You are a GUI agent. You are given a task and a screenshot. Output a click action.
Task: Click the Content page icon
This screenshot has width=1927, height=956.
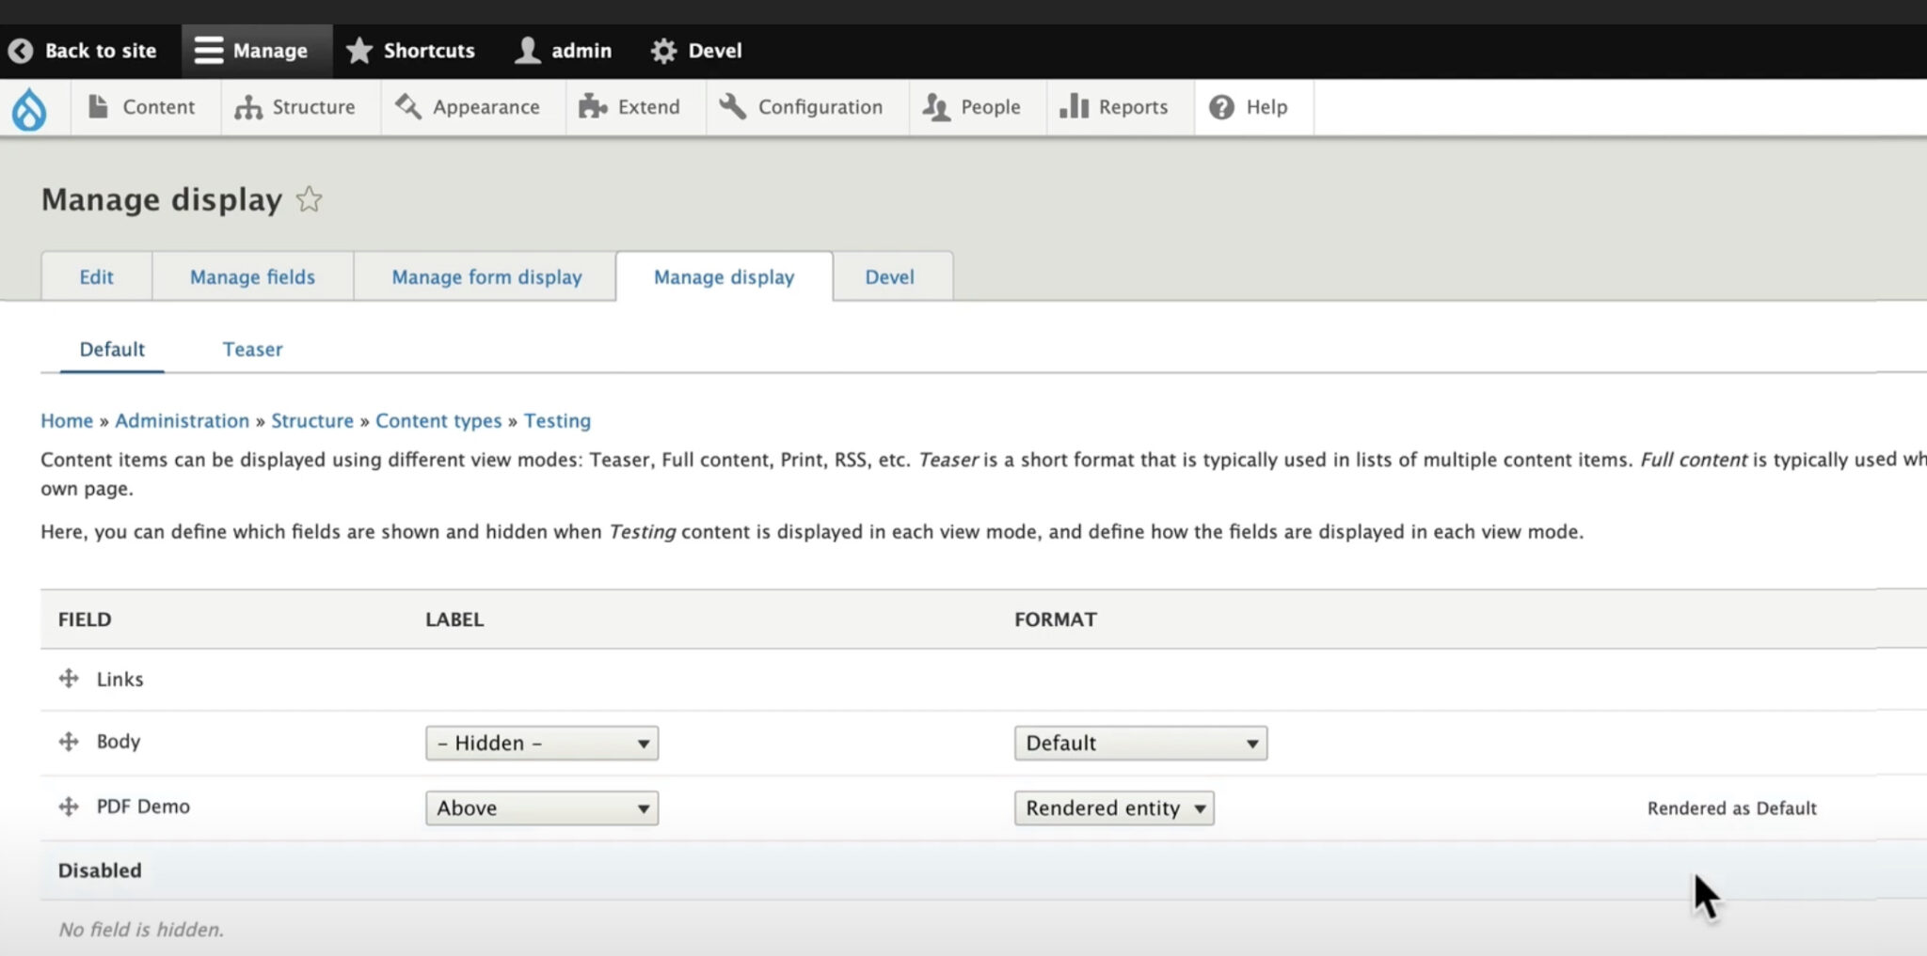pos(98,106)
